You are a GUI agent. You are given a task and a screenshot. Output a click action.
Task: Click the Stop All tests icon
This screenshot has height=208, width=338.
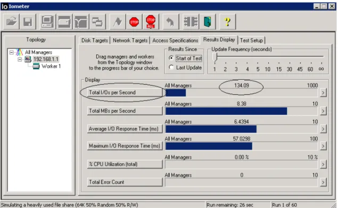[151, 22]
